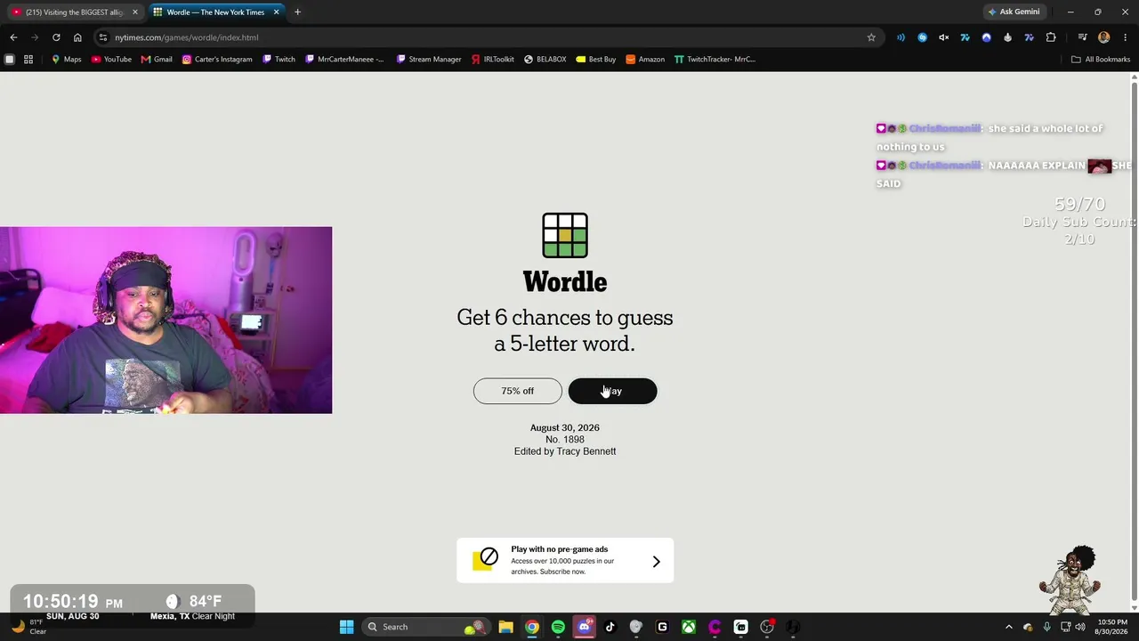Viewport: 1139px width, 641px height.
Task: Open OBS Studio from the taskbar
Action: (x=767, y=627)
